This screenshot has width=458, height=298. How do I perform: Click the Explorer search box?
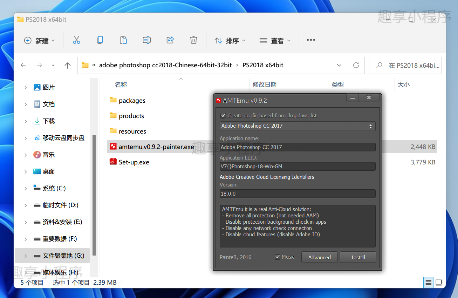coord(405,65)
